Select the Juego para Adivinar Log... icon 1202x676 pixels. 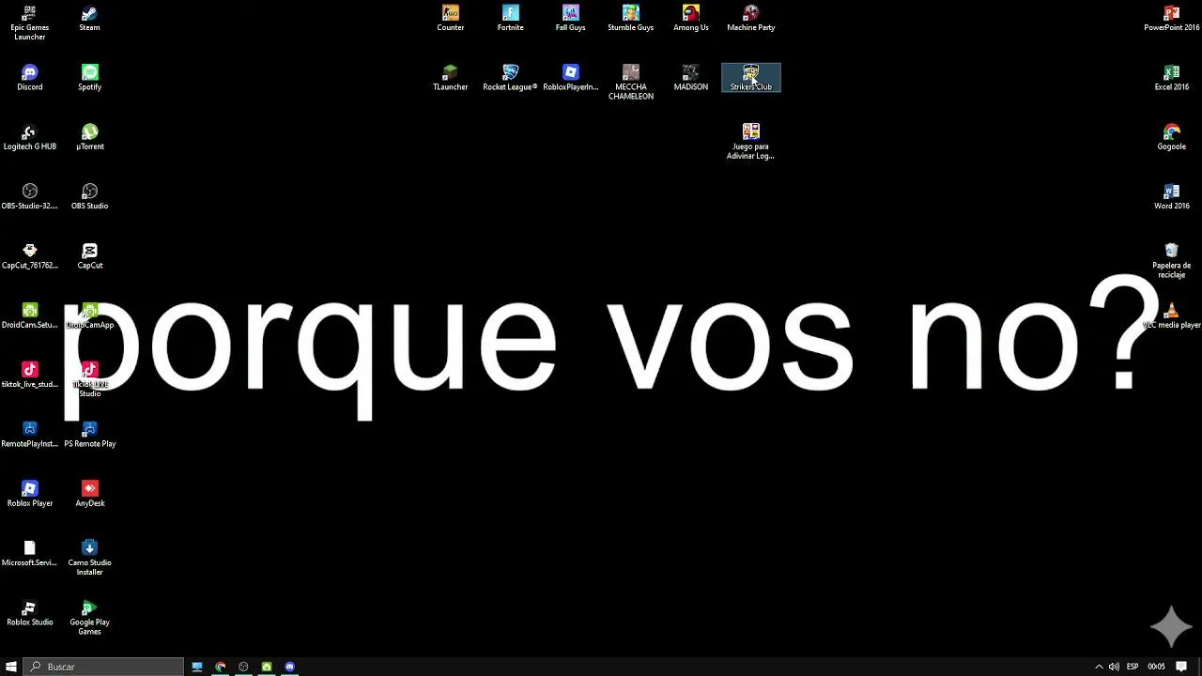tap(750, 142)
